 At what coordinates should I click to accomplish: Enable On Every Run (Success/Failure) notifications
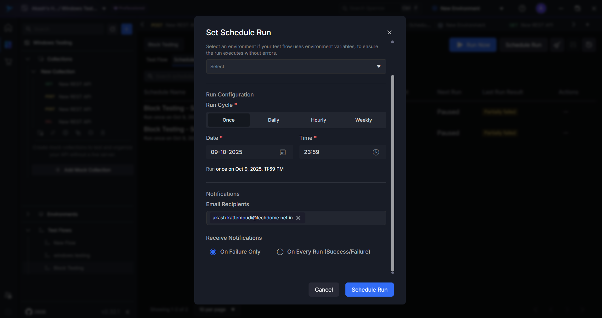pyautogui.click(x=280, y=252)
